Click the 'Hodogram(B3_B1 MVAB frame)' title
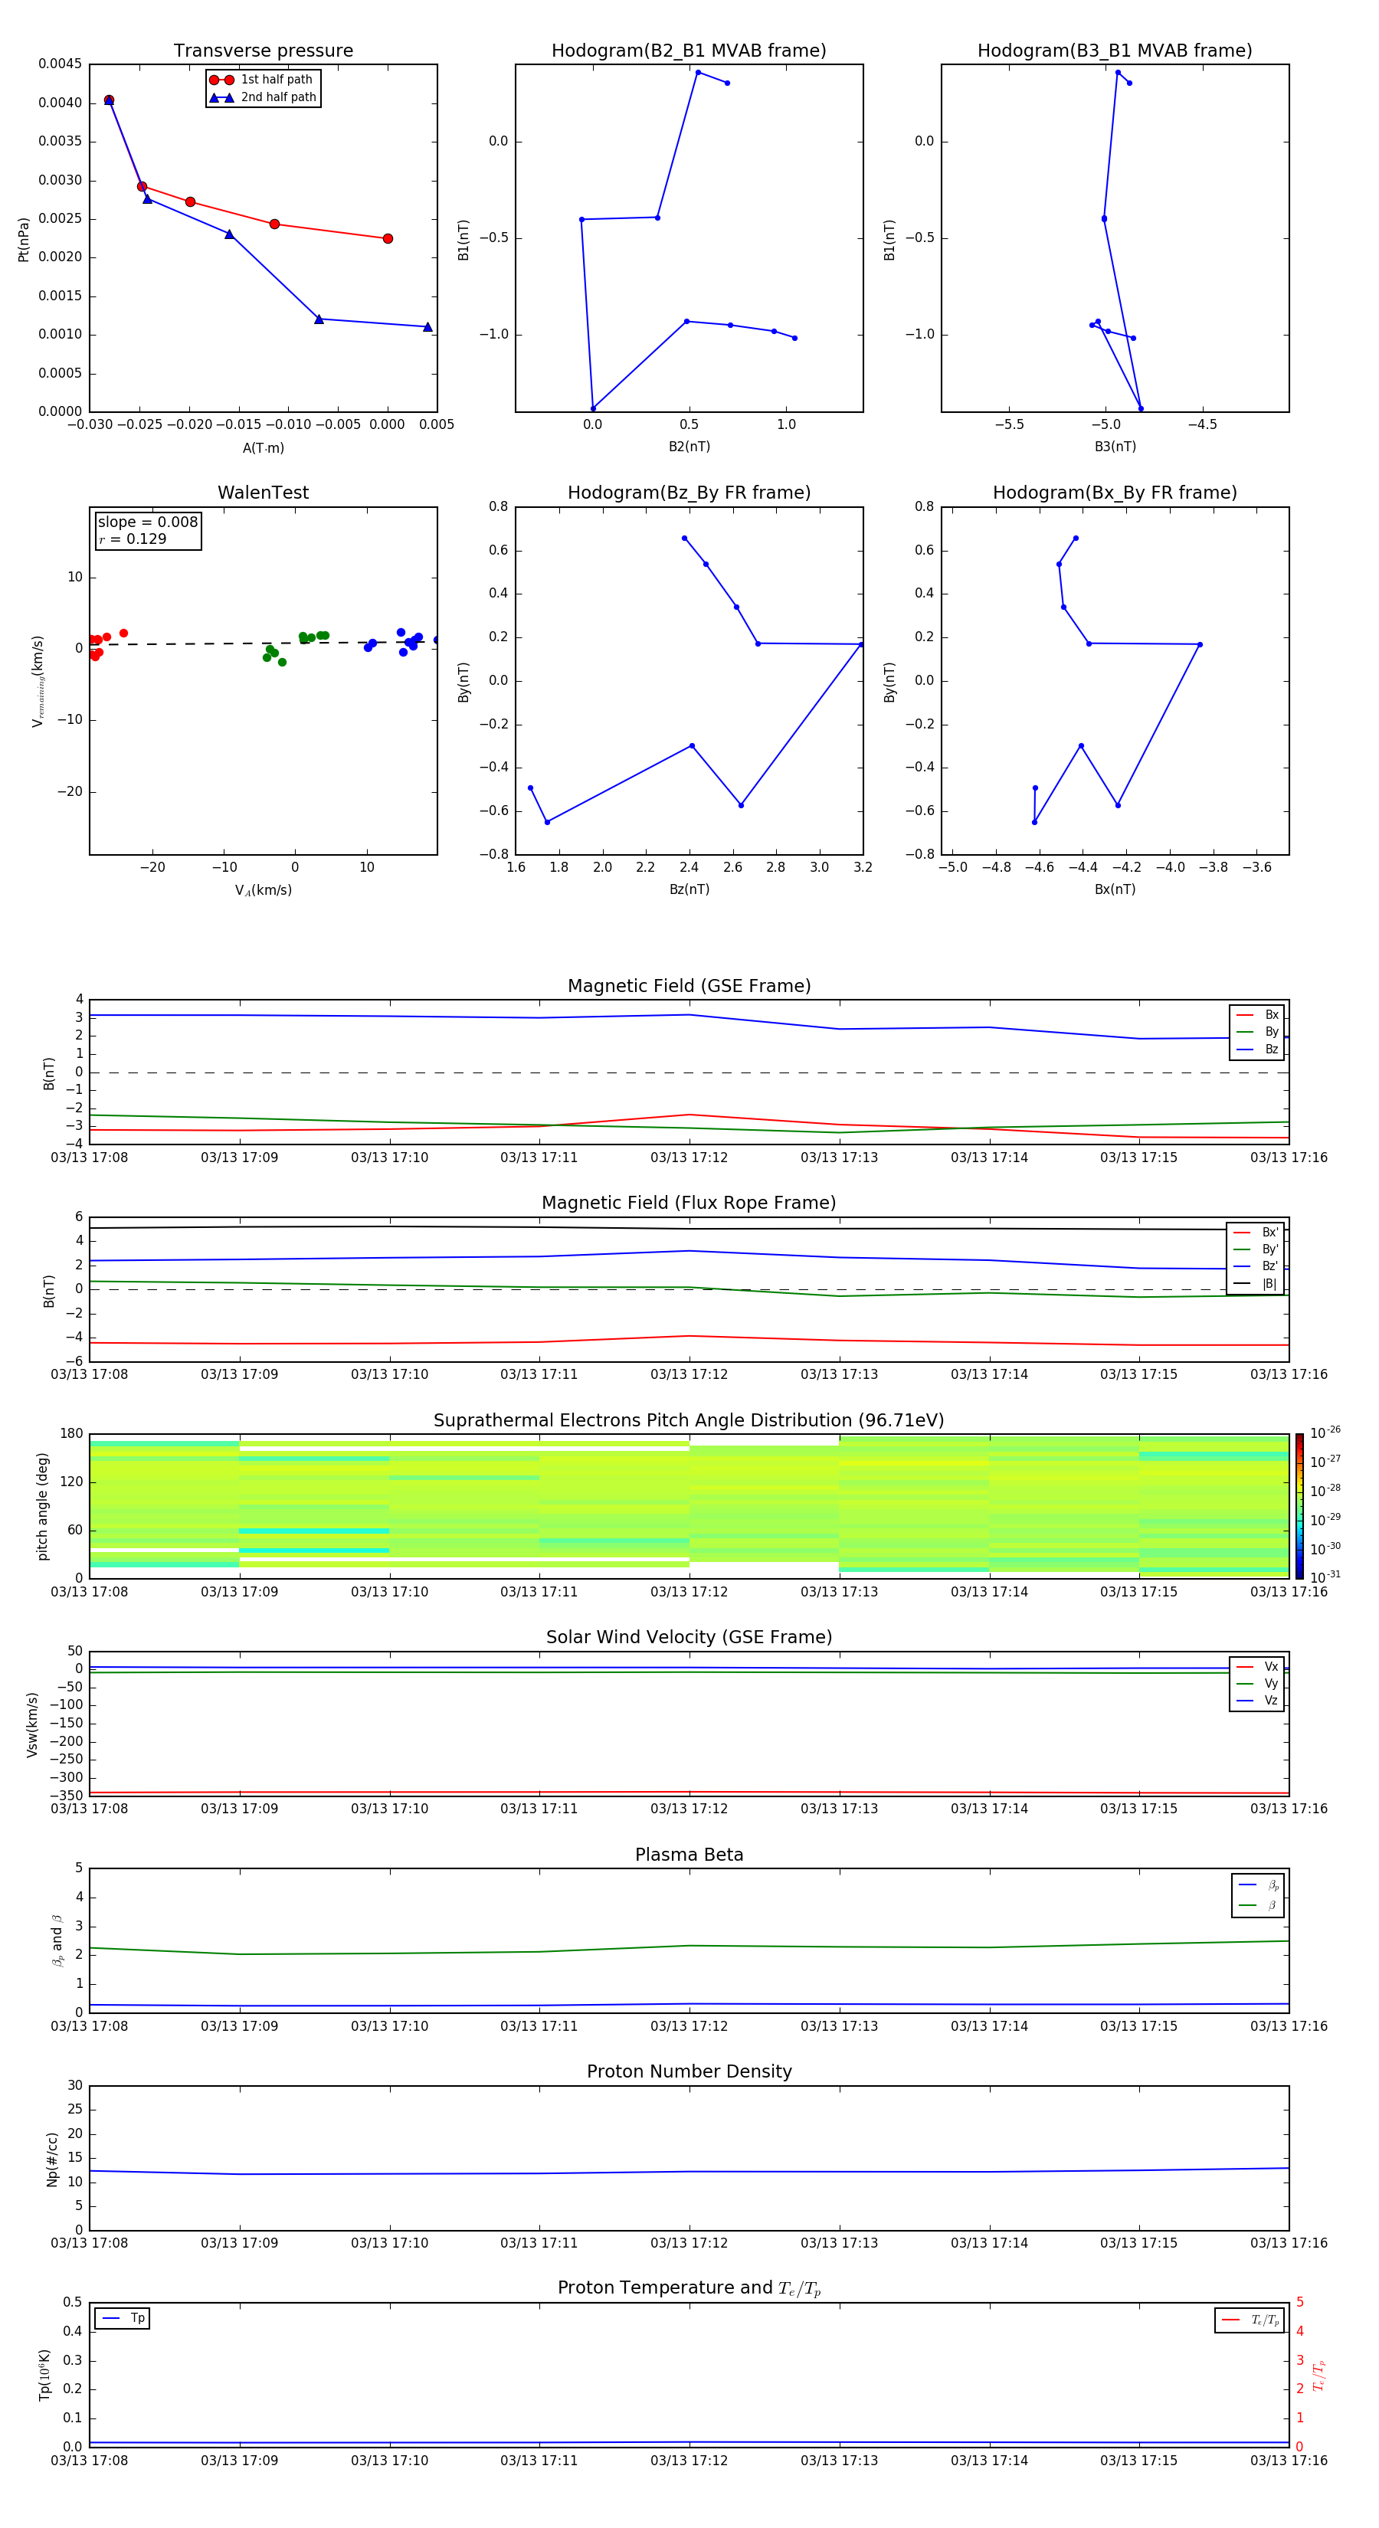Viewport: 1379px width, 2528px height. [x=1115, y=51]
